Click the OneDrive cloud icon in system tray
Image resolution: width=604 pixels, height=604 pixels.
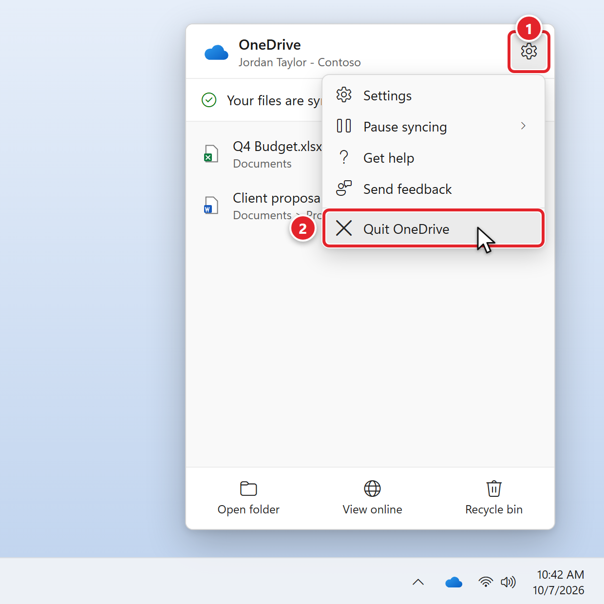click(453, 582)
